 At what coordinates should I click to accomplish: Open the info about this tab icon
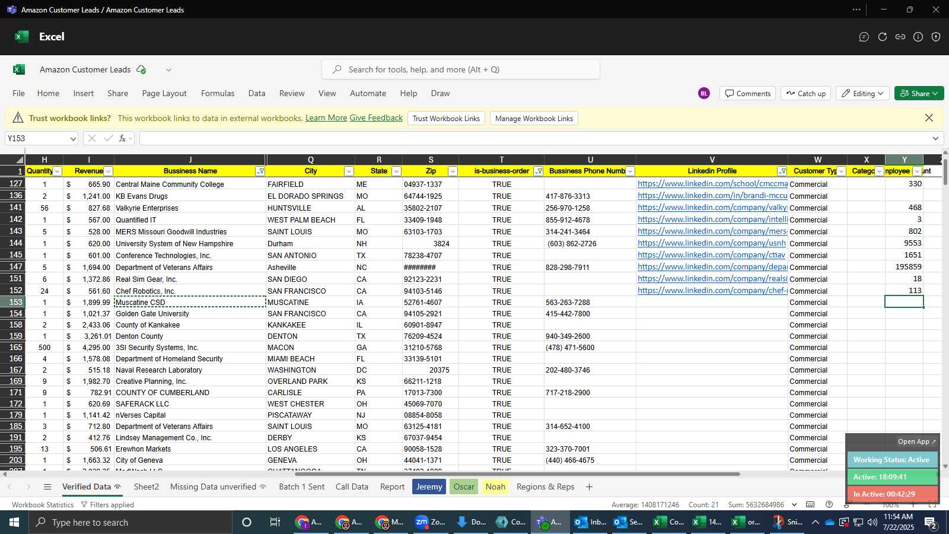point(918,37)
